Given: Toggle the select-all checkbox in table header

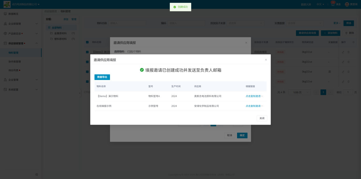Looking at the screenshot, I should coord(87,42).
